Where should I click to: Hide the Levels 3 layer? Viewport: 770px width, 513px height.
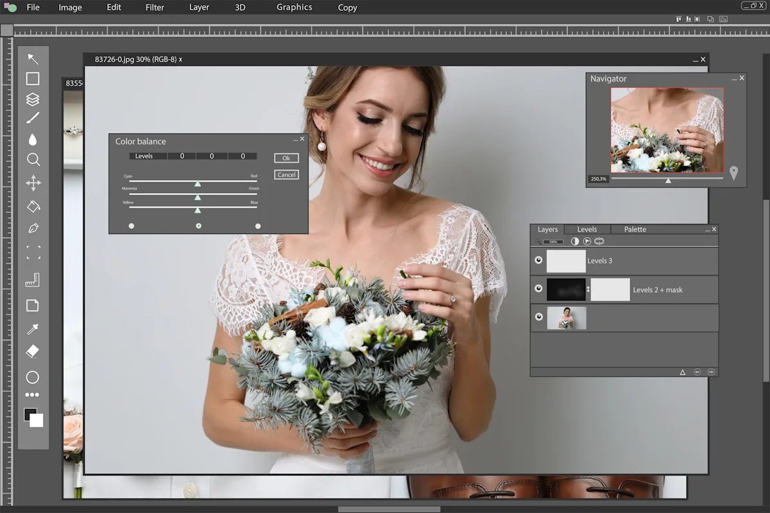(538, 260)
